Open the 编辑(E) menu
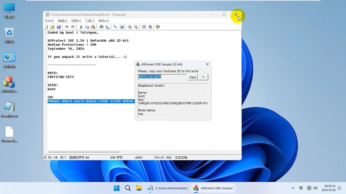Image resolution: width=346 pixels, height=194 pixels. coord(63,21)
